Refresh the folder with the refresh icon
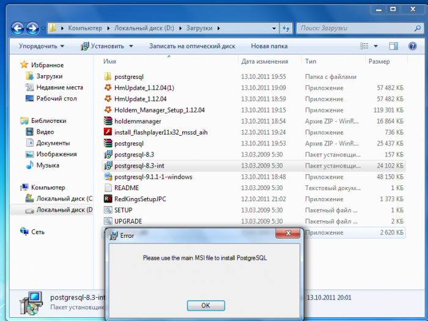The height and width of the screenshot is (321, 428). click(x=286, y=28)
